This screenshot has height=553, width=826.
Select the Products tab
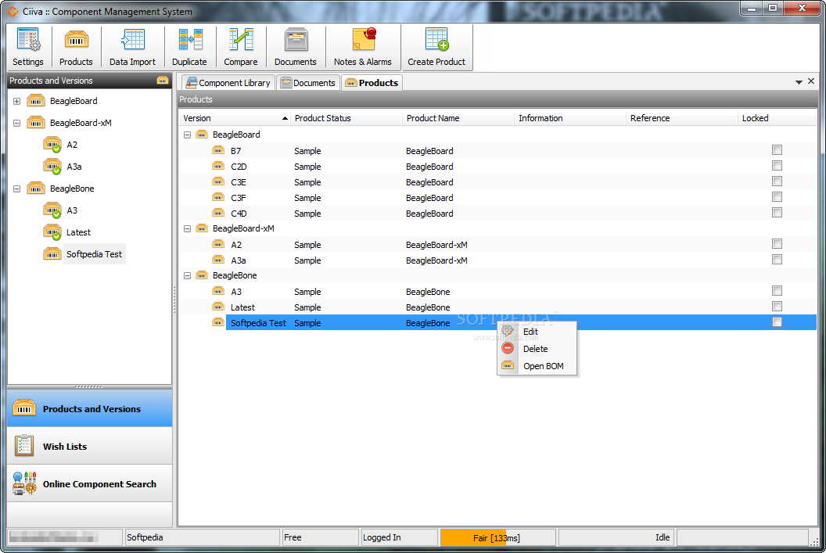(x=372, y=83)
